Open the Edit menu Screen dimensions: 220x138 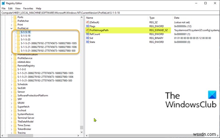(10, 8)
